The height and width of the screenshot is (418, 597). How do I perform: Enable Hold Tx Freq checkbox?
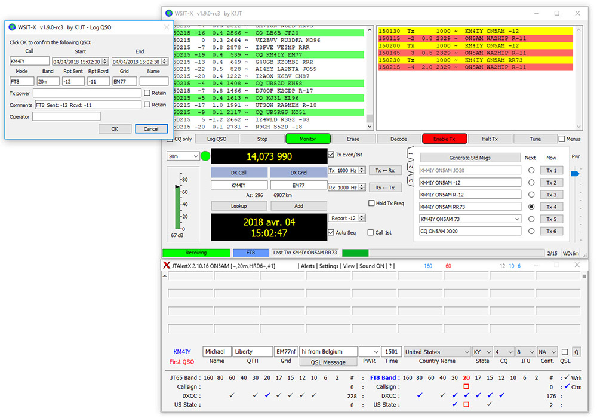[x=371, y=203]
